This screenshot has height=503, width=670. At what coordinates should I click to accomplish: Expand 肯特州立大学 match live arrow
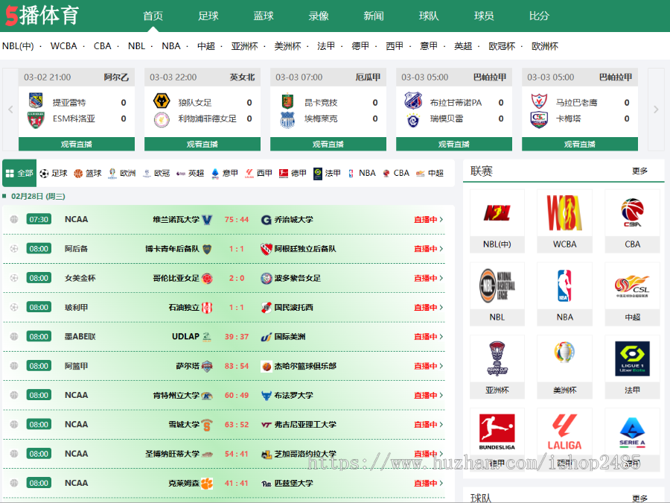[441, 395]
